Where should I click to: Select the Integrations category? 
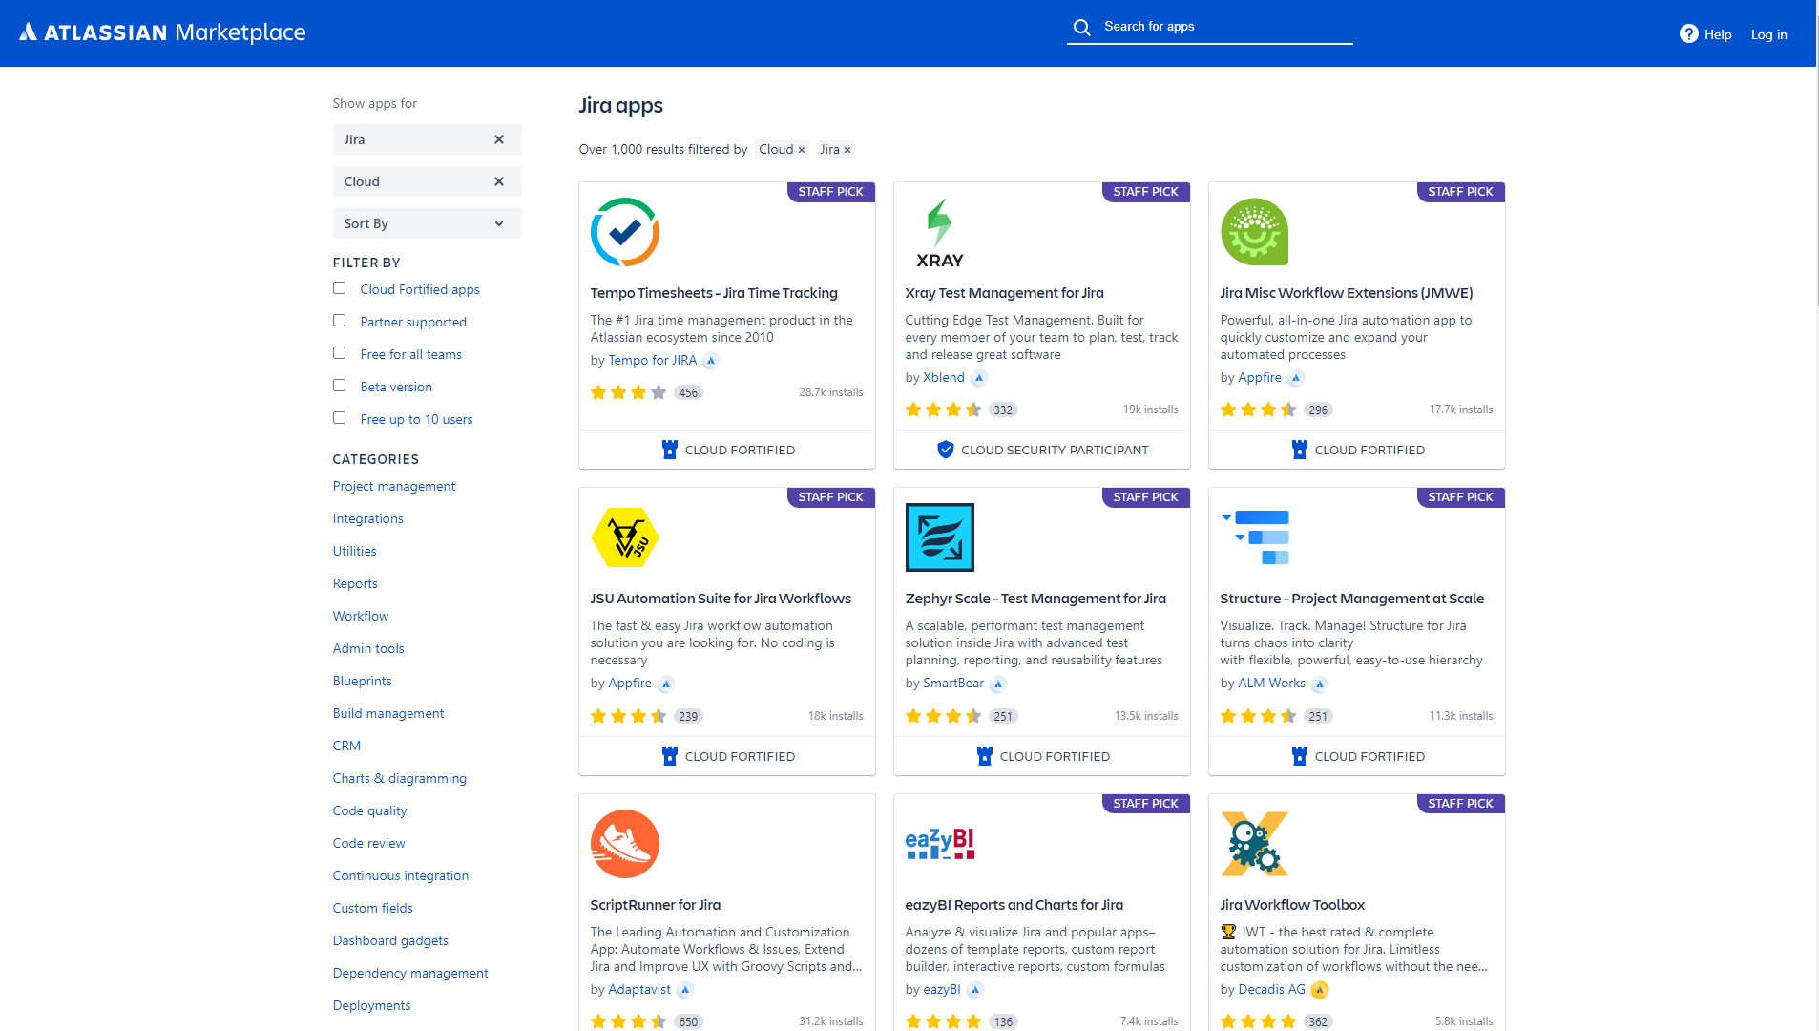point(368,518)
